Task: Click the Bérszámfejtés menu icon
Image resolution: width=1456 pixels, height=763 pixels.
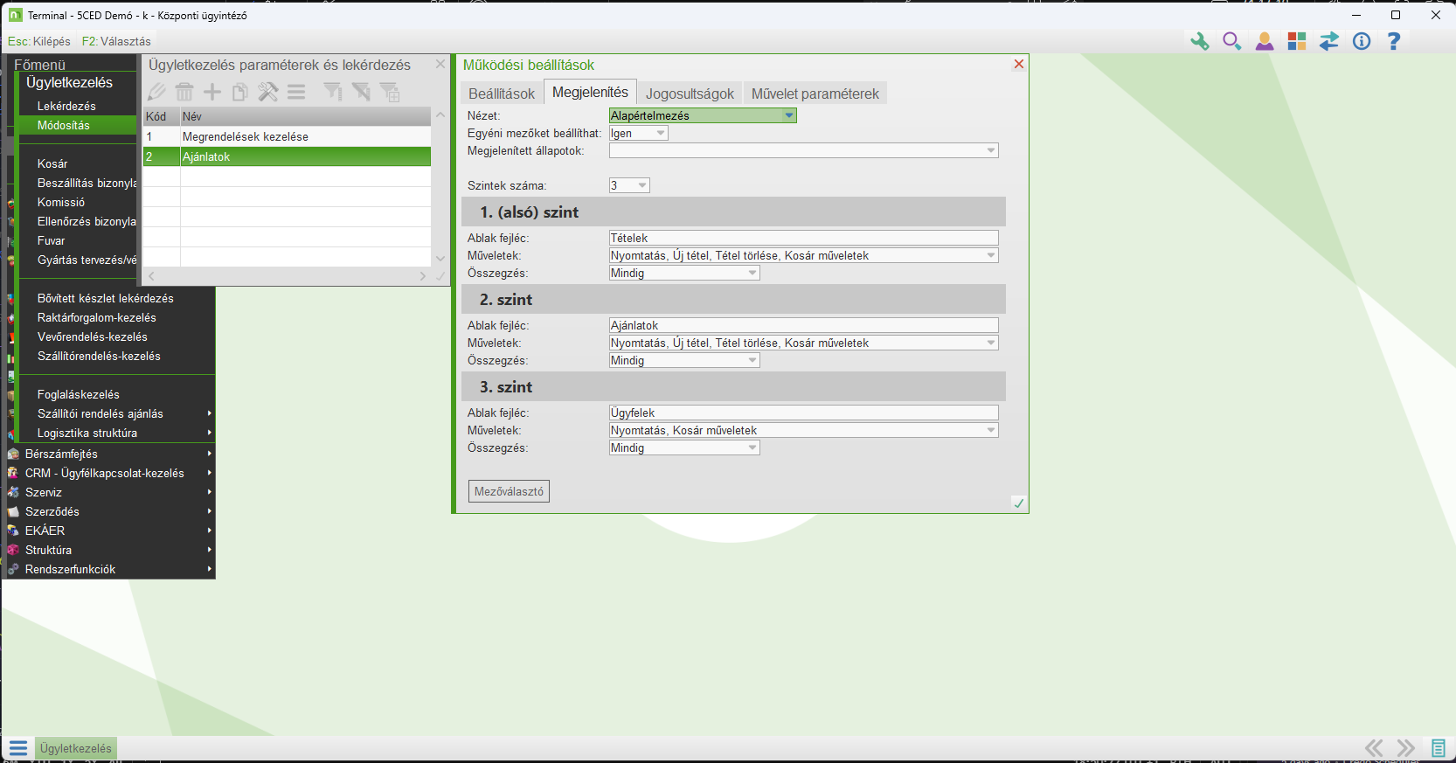Action: [13, 454]
